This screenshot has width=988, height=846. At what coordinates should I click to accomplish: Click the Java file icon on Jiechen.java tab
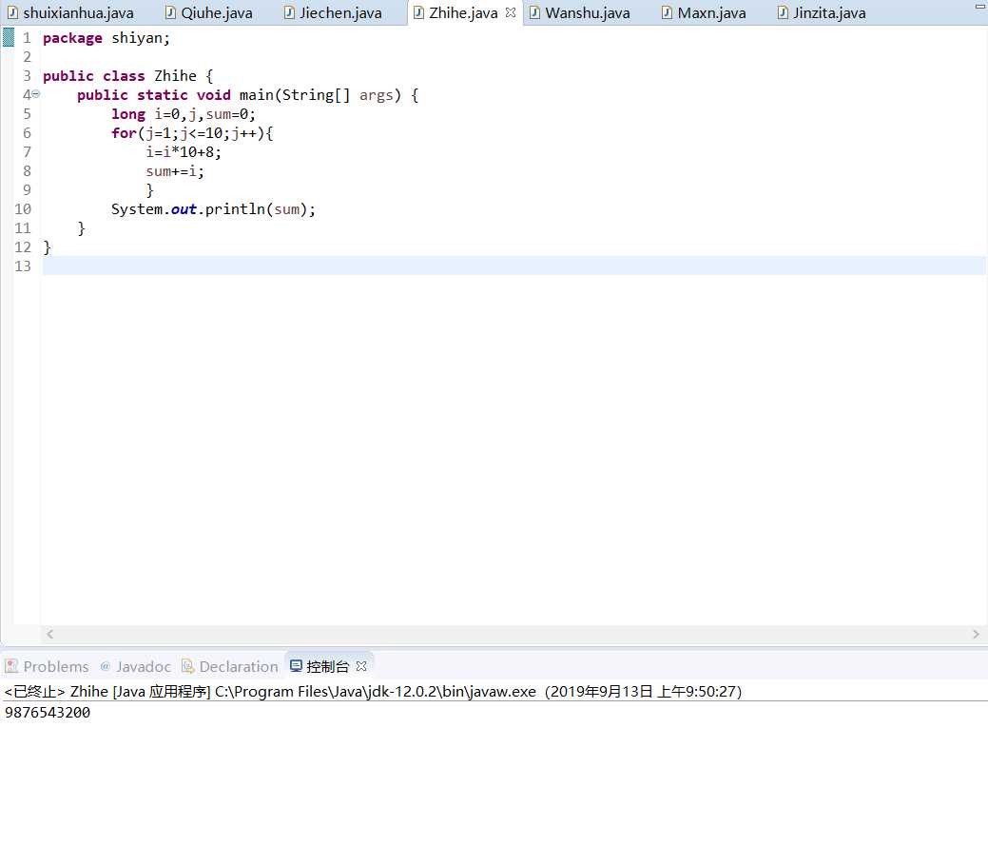[x=288, y=12]
